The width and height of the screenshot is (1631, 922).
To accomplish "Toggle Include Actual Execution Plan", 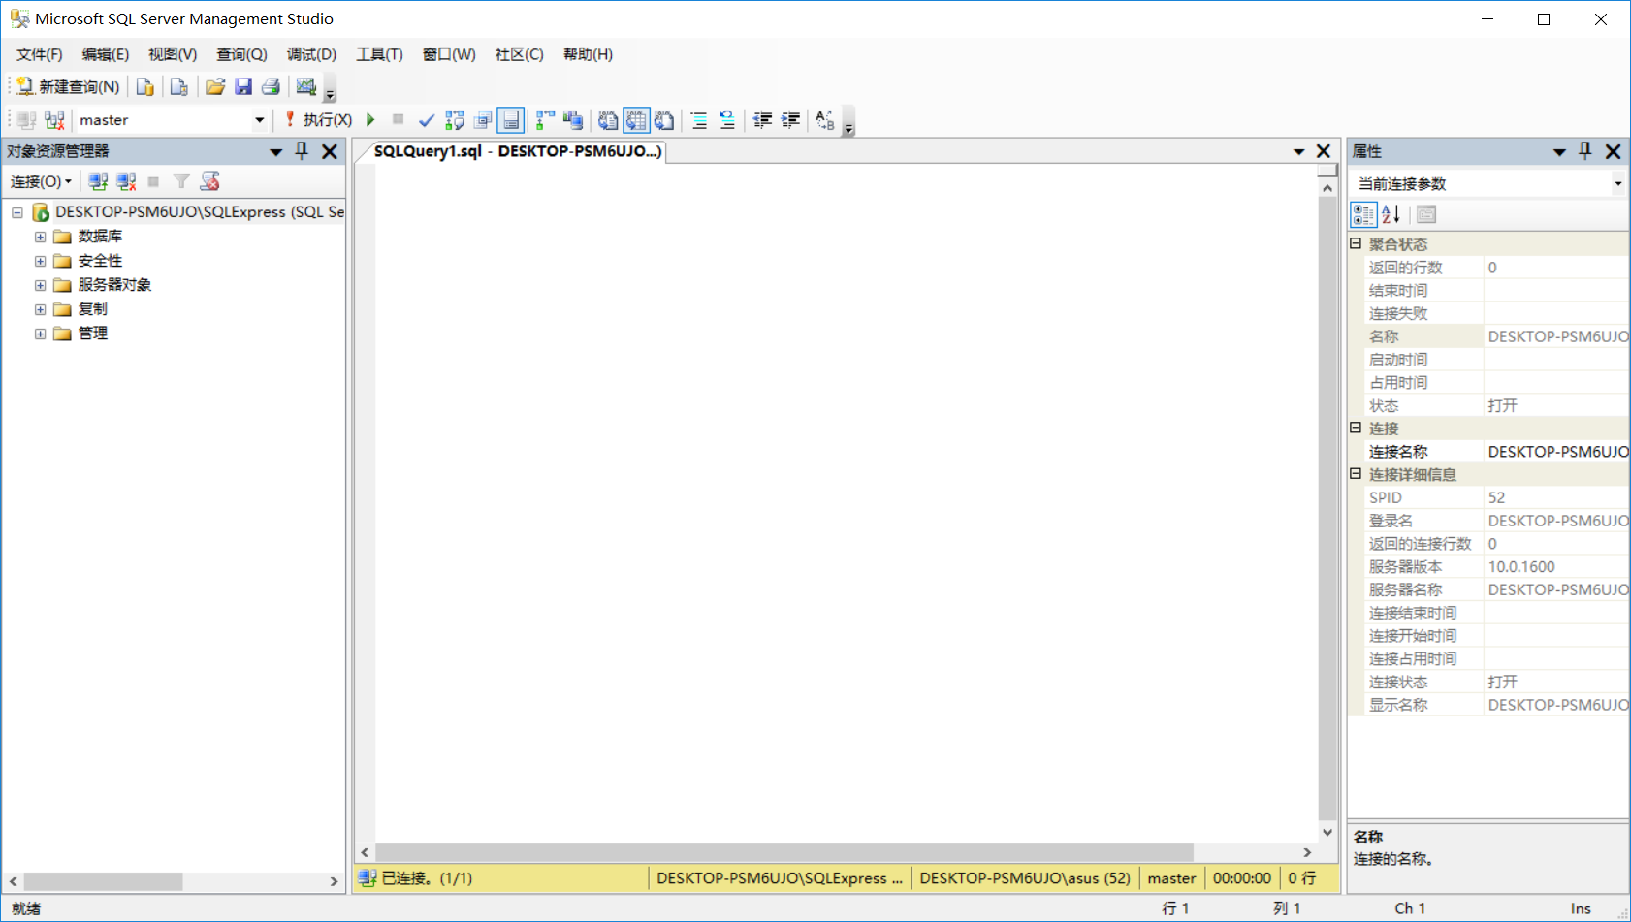I will pyautogui.click(x=546, y=120).
